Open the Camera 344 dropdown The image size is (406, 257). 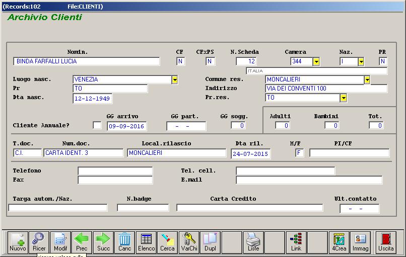316,61
